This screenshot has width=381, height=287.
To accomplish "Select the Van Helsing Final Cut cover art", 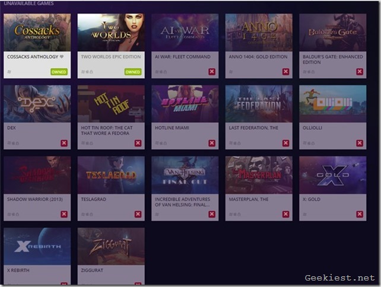I will (185, 175).
